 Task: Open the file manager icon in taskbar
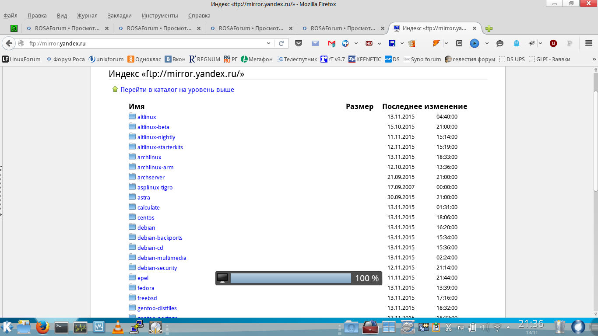coord(24,327)
